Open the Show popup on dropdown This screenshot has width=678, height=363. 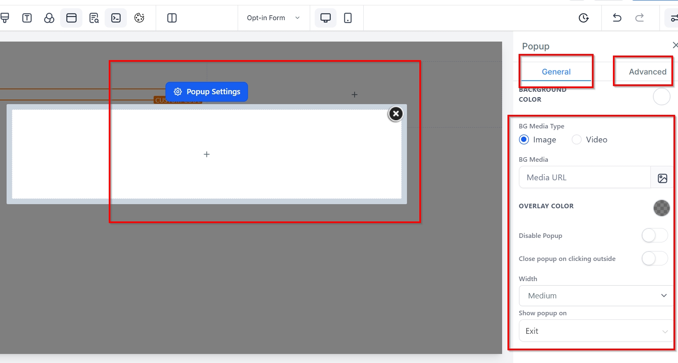tap(595, 331)
